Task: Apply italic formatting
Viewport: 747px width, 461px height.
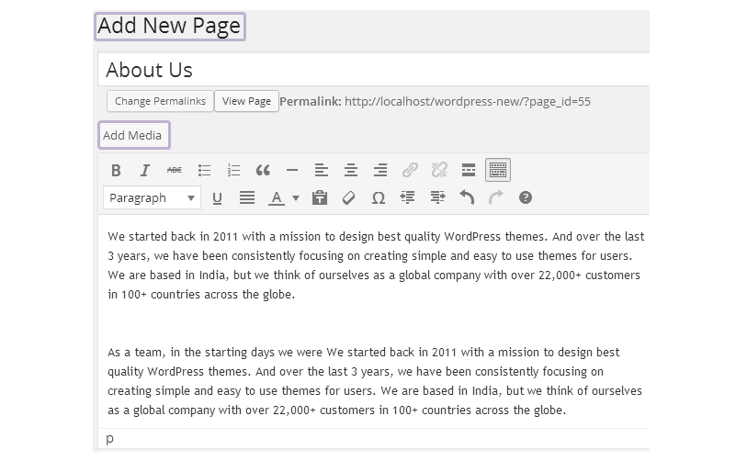Action: pos(145,170)
